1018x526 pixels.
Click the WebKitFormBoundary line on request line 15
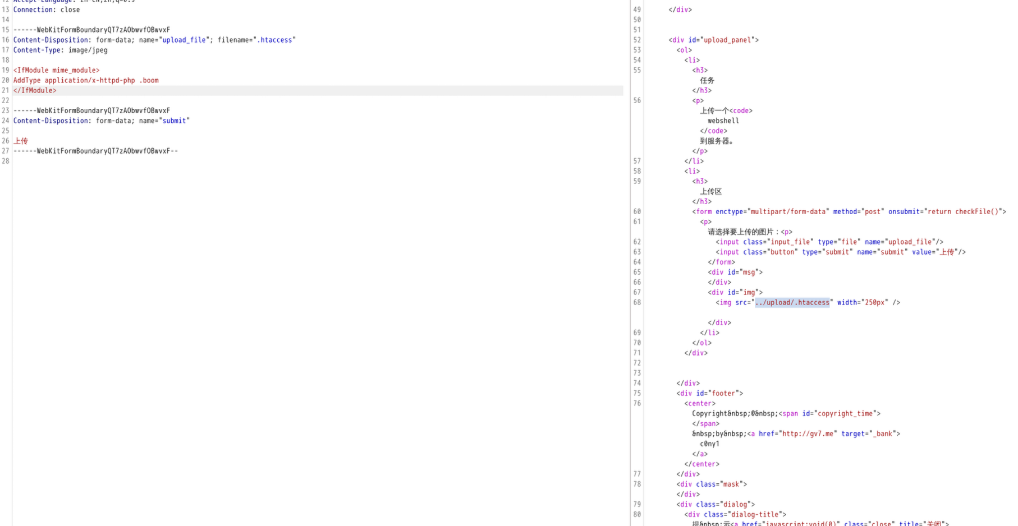point(91,30)
